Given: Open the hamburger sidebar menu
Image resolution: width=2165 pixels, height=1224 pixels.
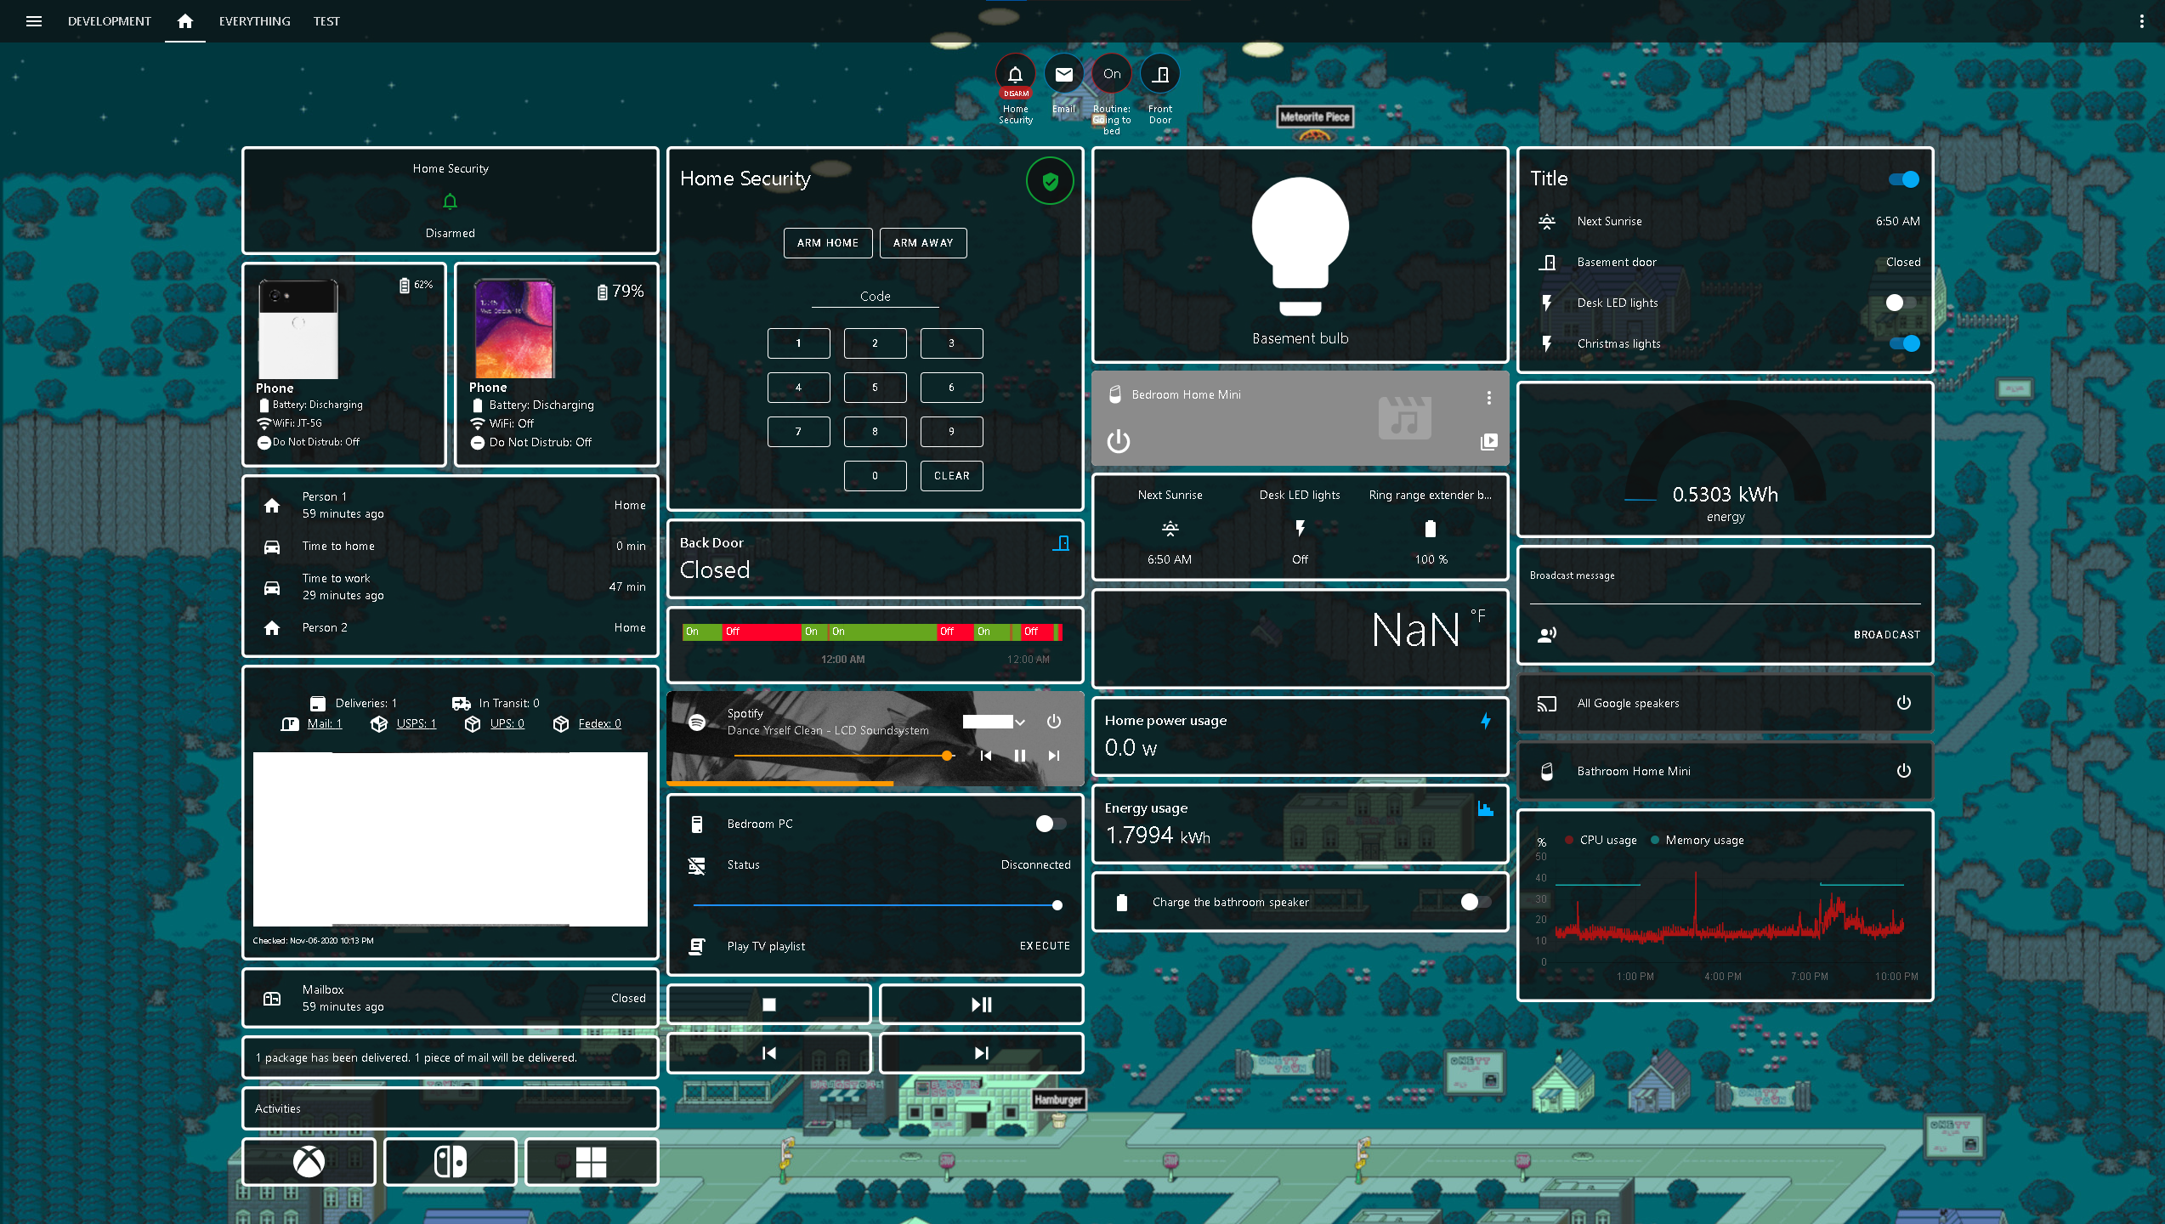Looking at the screenshot, I should click(x=34, y=21).
